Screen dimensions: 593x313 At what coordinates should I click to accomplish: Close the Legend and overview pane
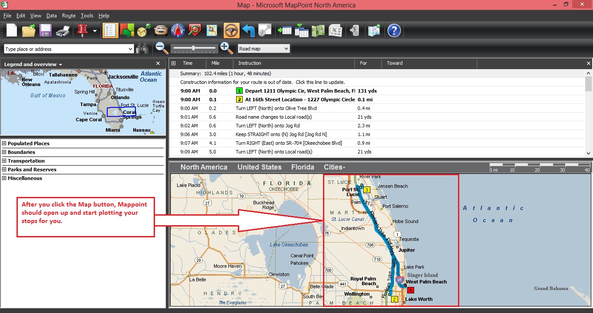pyautogui.click(x=158, y=63)
